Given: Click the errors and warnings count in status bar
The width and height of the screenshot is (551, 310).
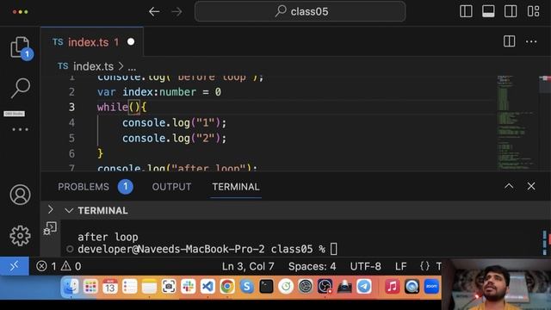Looking at the screenshot, I should pos(59,266).
